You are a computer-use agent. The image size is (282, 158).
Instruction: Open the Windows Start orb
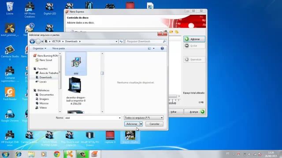tap(5, 154)
